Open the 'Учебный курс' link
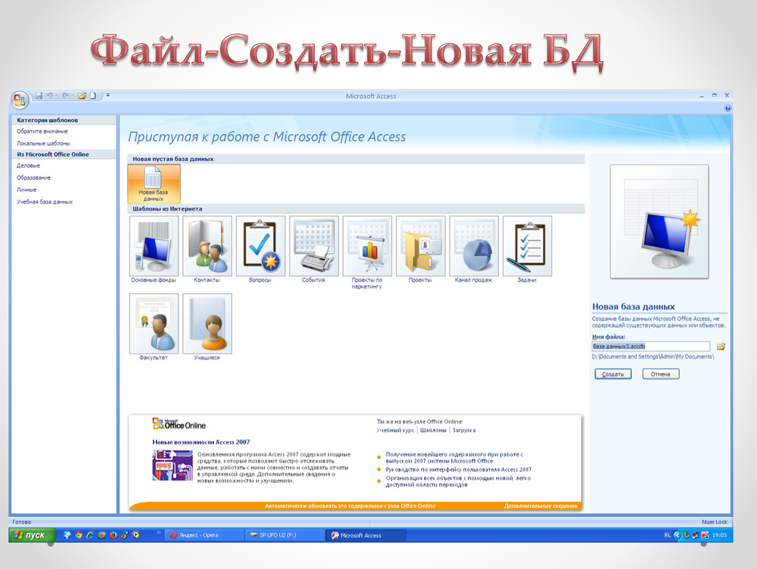Image resolution: width=757 pixels, height=569 pixels. (x=396, y=430)
